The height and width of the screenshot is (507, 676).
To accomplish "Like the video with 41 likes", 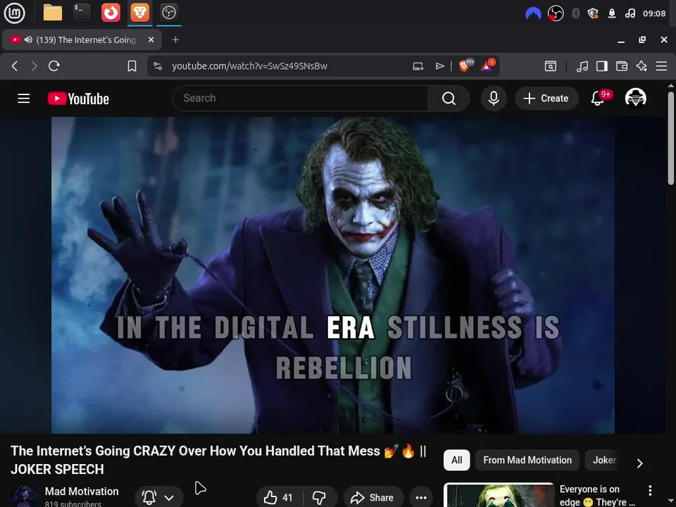I will click(279, 498).
